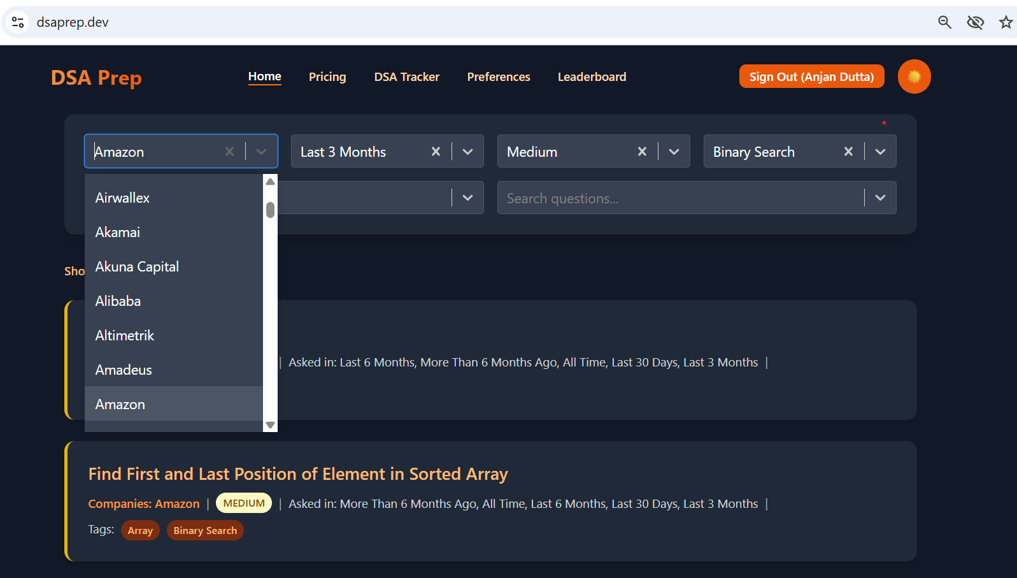Open Find First and Last Position question

[x=297, y=474]
